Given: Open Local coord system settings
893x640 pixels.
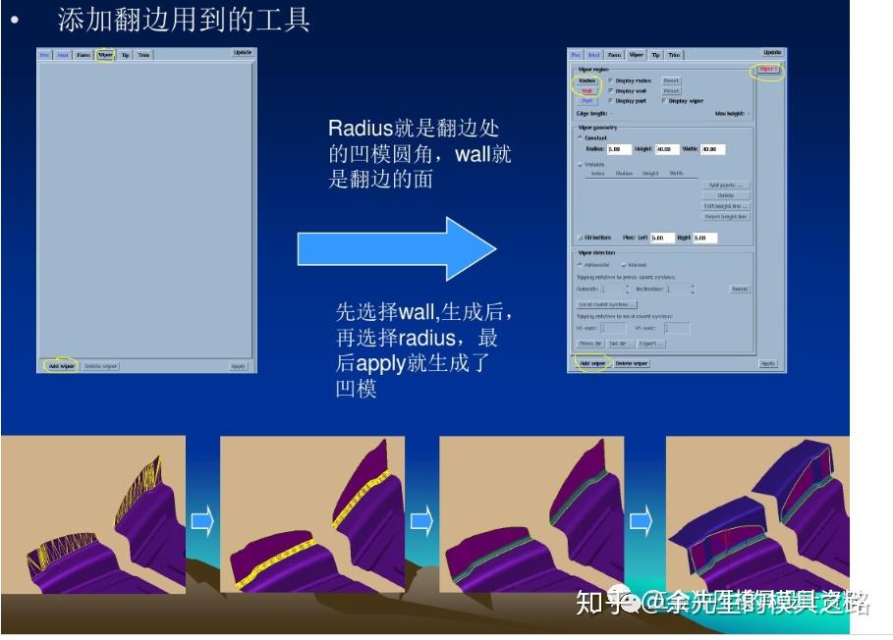Looking at the screenshot, I should pyautogui.click(x=606, y=303).
